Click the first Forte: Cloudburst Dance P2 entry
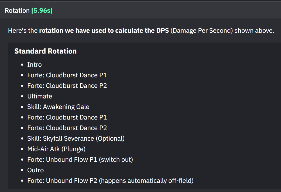281x192 pixels. 67,86
